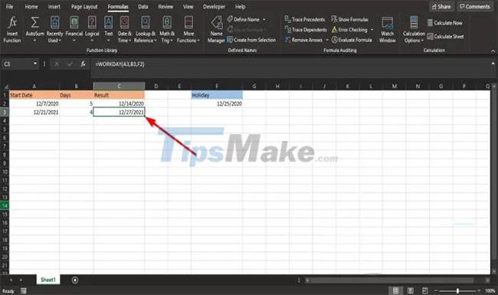This screenshot has height=295, width=498.
Task: Open Financial functions list
Action: pyautogui.click(x=74, y=29)
